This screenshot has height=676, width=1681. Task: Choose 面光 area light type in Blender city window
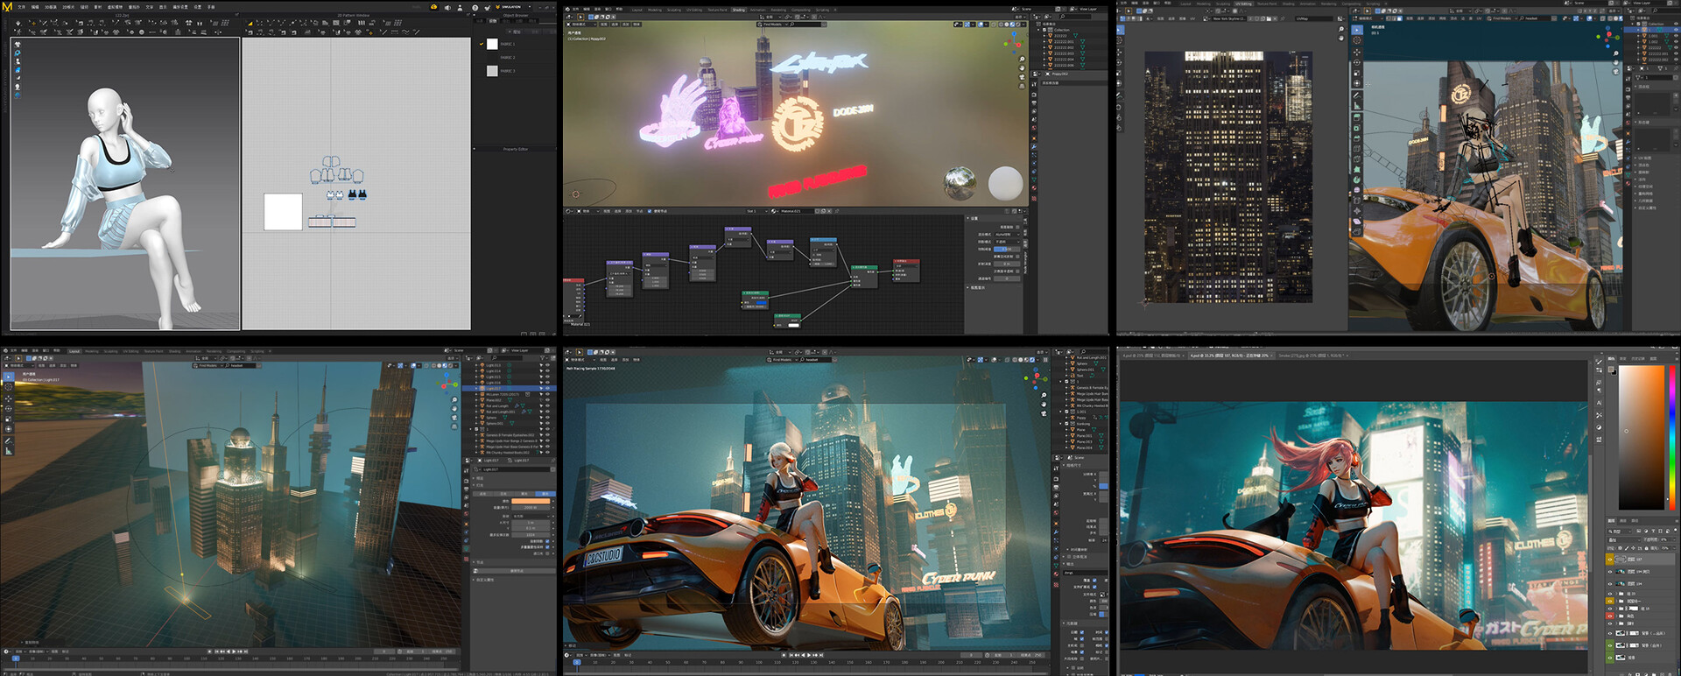click(545, 494)
